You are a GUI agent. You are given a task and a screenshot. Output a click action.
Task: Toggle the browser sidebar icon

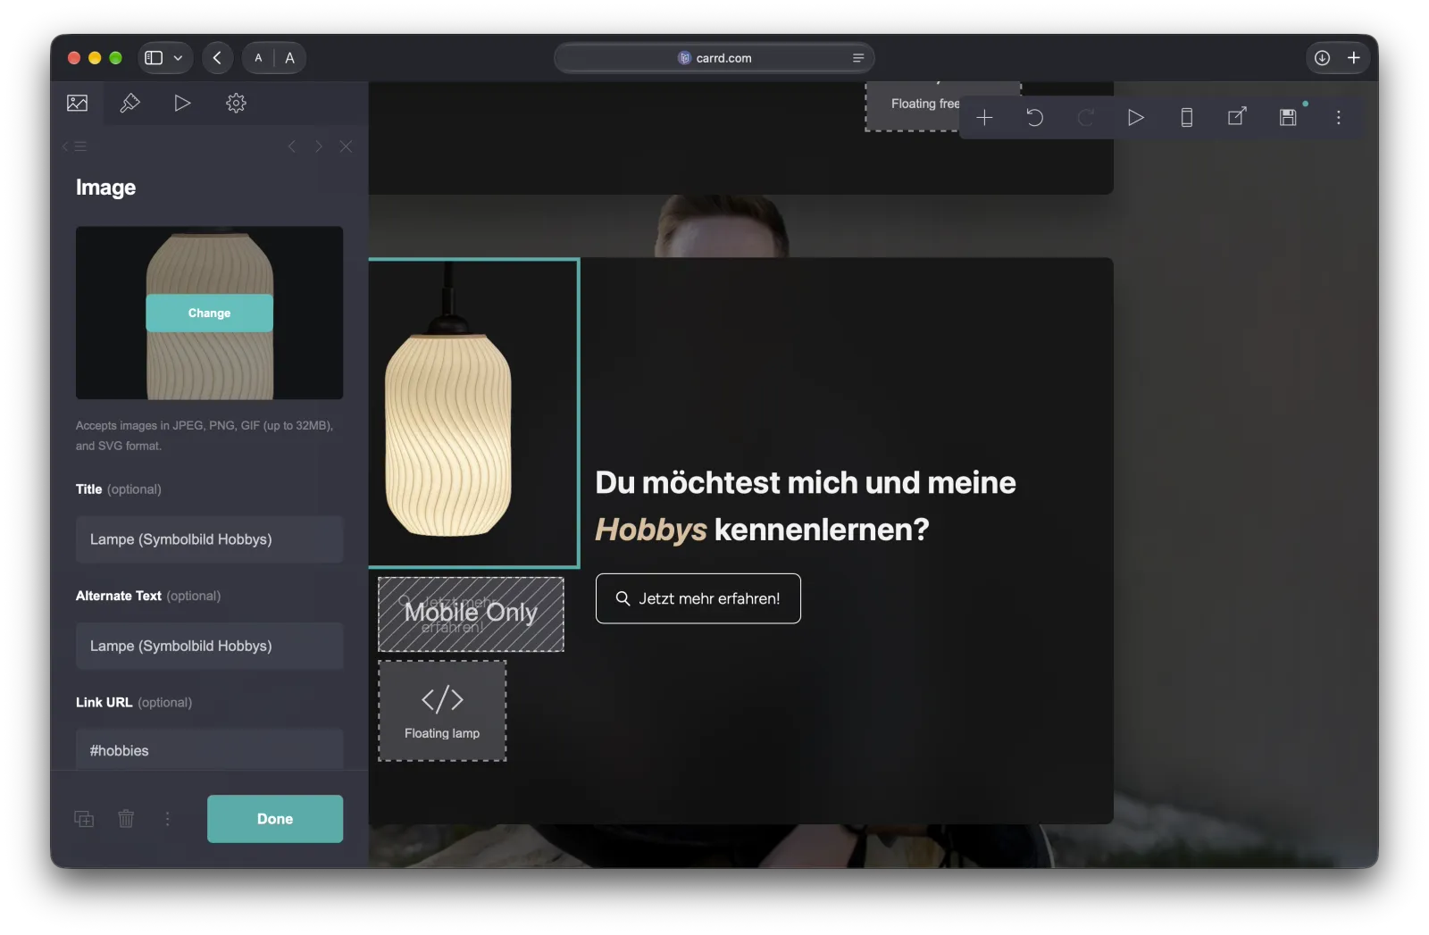point(154,58)
